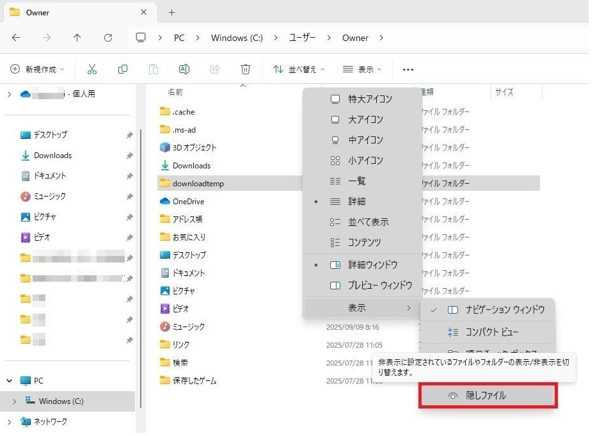
Task: Click Owner breadcrumb in address bar
Action: (355, 38)
